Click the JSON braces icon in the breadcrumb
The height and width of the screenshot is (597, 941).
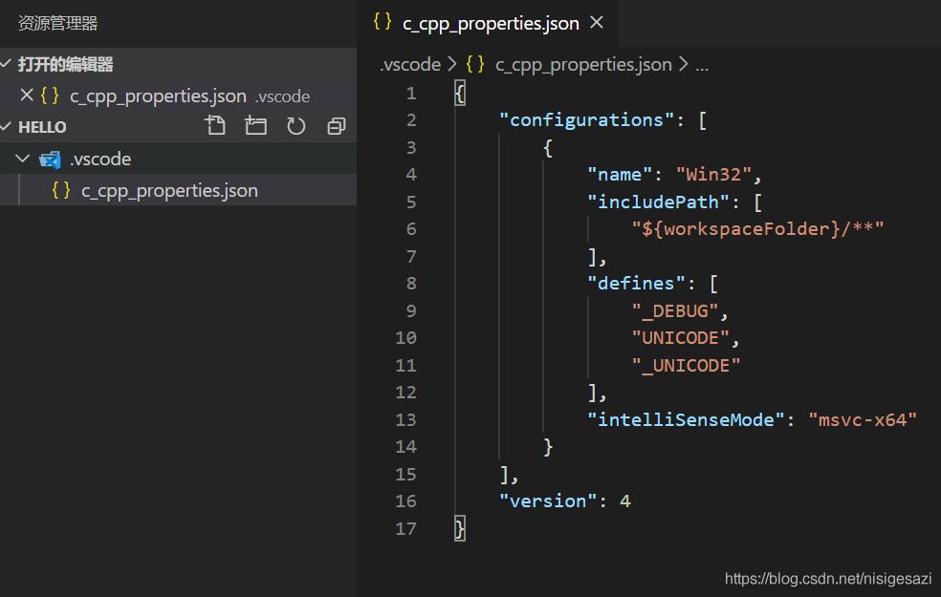[x=475, y=64]
